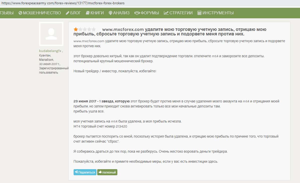The image size is (300, 183).
Task: Click the lightbulb icon beside АНАЛИЗ
Action: (x=110, y=13)
